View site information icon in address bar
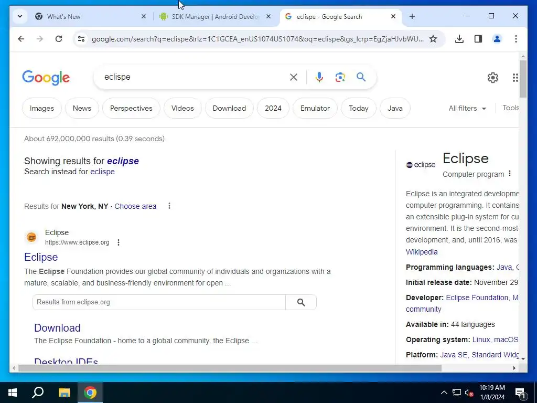 (x=81, y=39)
